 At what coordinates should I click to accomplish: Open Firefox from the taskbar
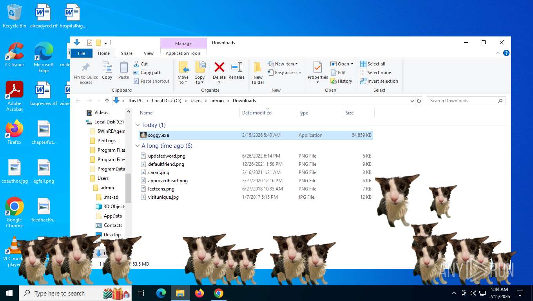tap(199, 293)
